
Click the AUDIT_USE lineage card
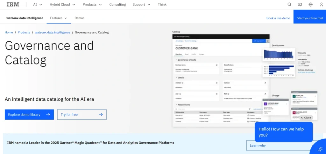(304, 98)
